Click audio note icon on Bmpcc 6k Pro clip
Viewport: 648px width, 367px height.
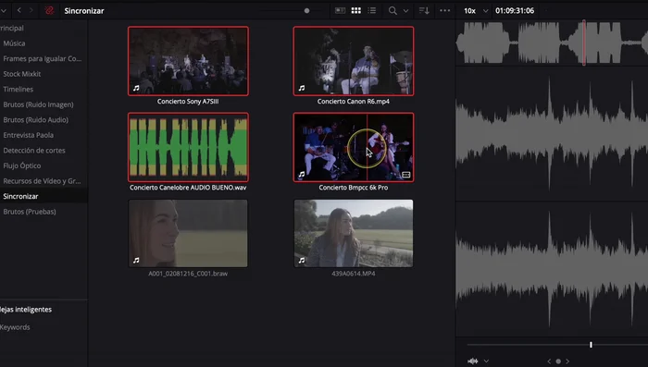click(x=302, y=174)
